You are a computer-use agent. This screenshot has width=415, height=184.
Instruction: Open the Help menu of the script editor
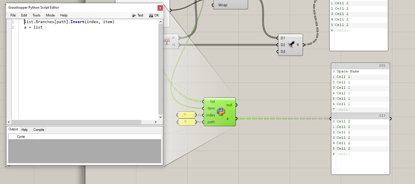coord(64,15)
